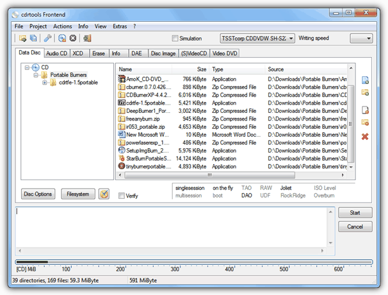Click the Disc Options button

pyautogui.click(x=38, y=194)
